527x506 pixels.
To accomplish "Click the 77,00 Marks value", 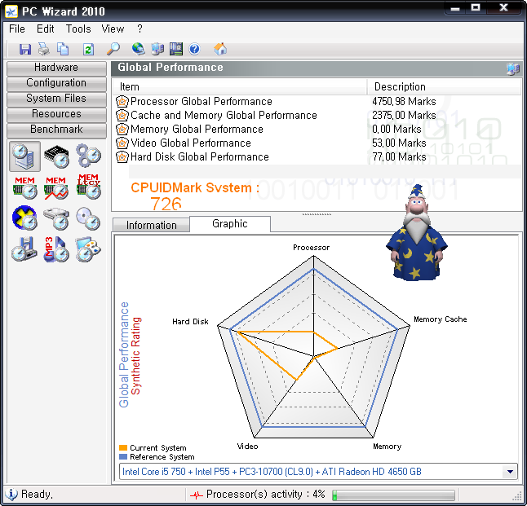I will tap(399, 156).
